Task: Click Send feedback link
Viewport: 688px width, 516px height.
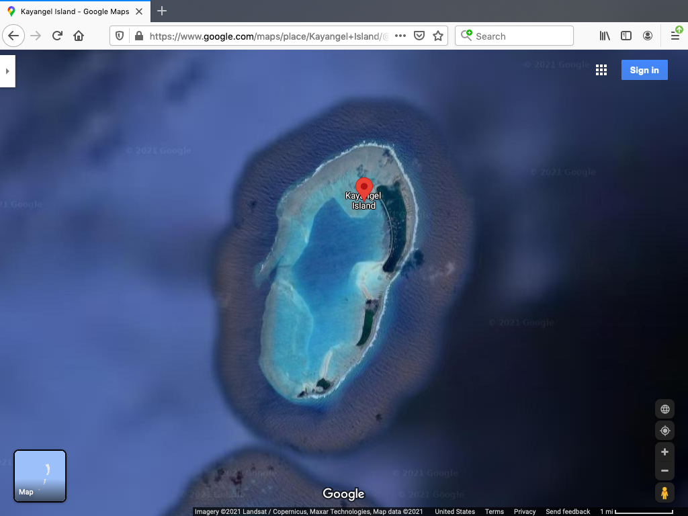Action: (x=568, y=512)
